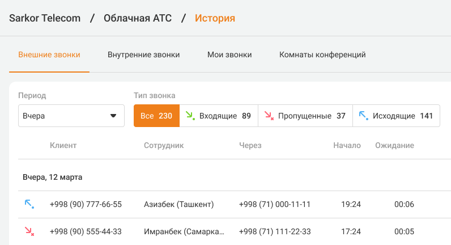
Task: Open the Мои звонки tab
Action: [229, 55]
